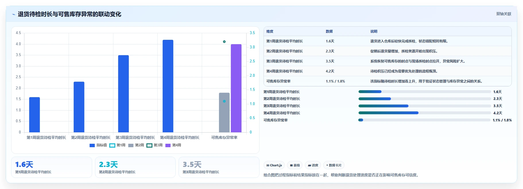
Task: Click the 双轴关联 badge
Action: [x=503, y=14]
